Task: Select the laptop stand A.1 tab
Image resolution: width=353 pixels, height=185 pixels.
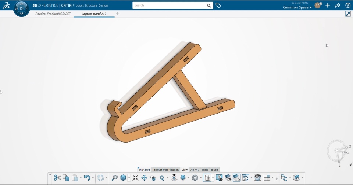Action: coord(94,14)
